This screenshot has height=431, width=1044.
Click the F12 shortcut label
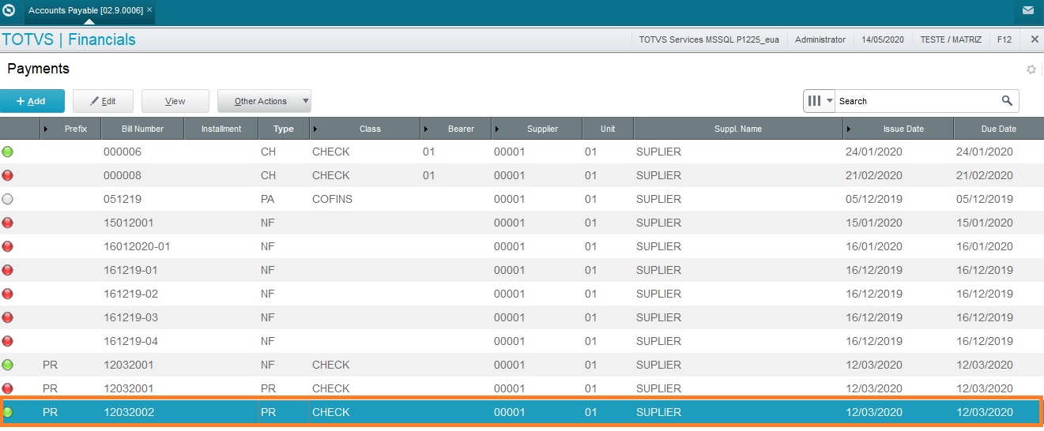pyautogui.click(x=1004, y=39)
